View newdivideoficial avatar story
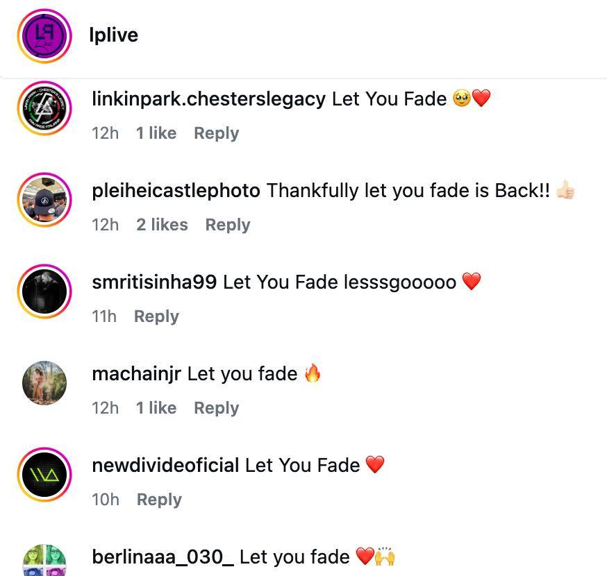 (44, 475)
